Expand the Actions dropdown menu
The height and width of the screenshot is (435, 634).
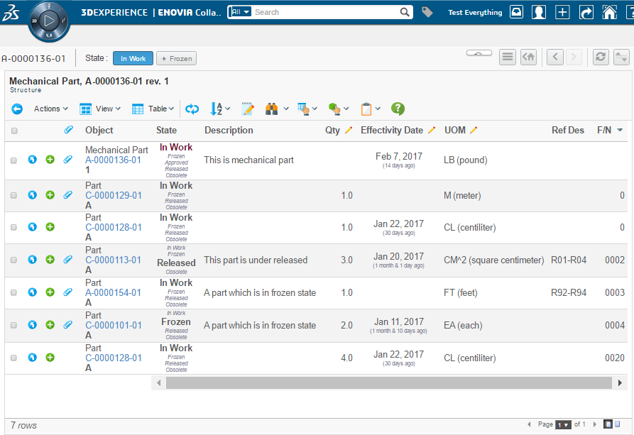pyautogui.click(x=50, y=109)
